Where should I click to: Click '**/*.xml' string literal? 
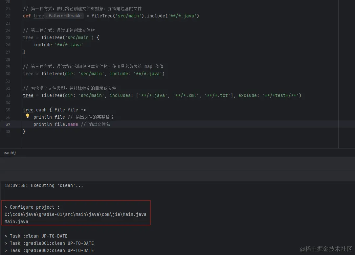click(x=186, y=95)
